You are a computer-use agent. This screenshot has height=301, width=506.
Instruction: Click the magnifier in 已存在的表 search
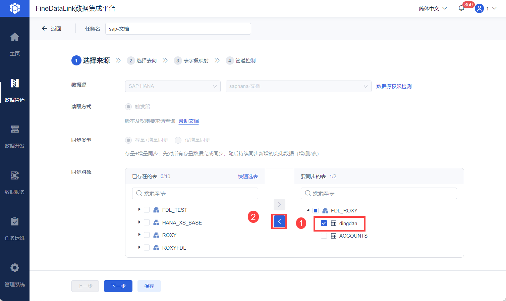coord(139,193)
